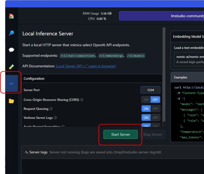Collapse the Configuration section header
The height and width of the screenshot is (174, 204).
click(92, 79)
